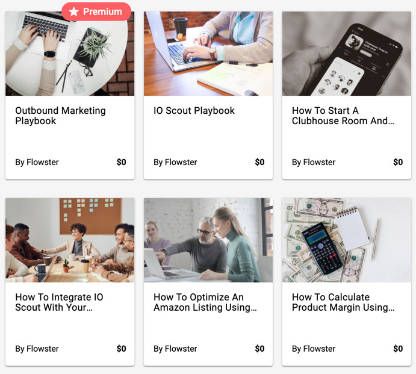This screenshot has width=416, height=374.
Task: Open the Amazon listing laptop thumbnail image
Action: 208,240
